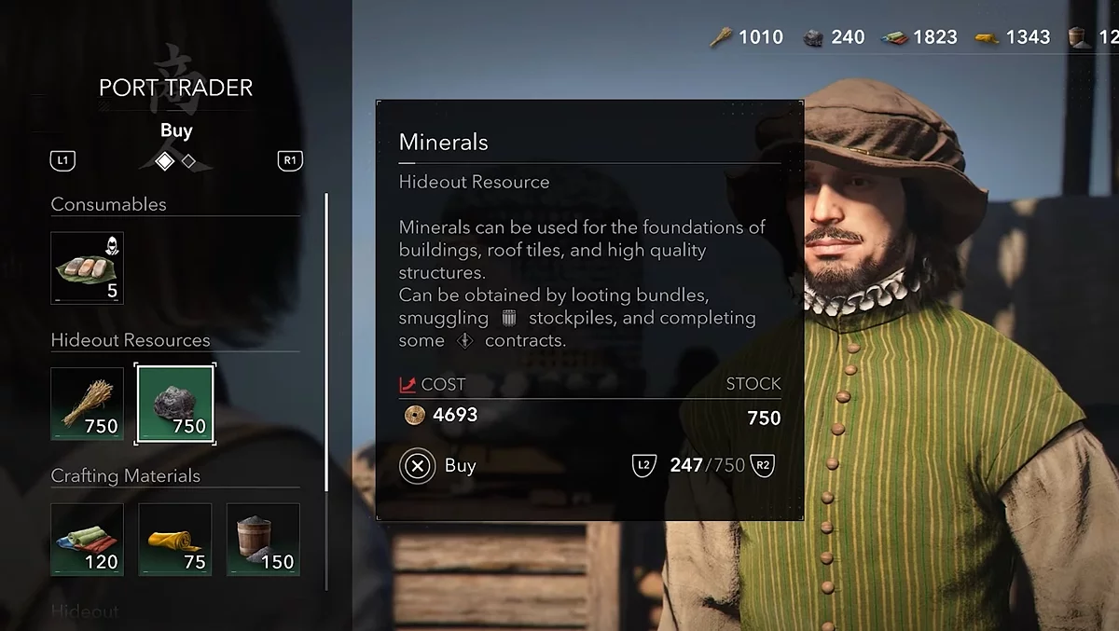Click the fabrics counter icon showing 1823
This screenshot has height=631, width=1119.
click(x=895, y=38)
